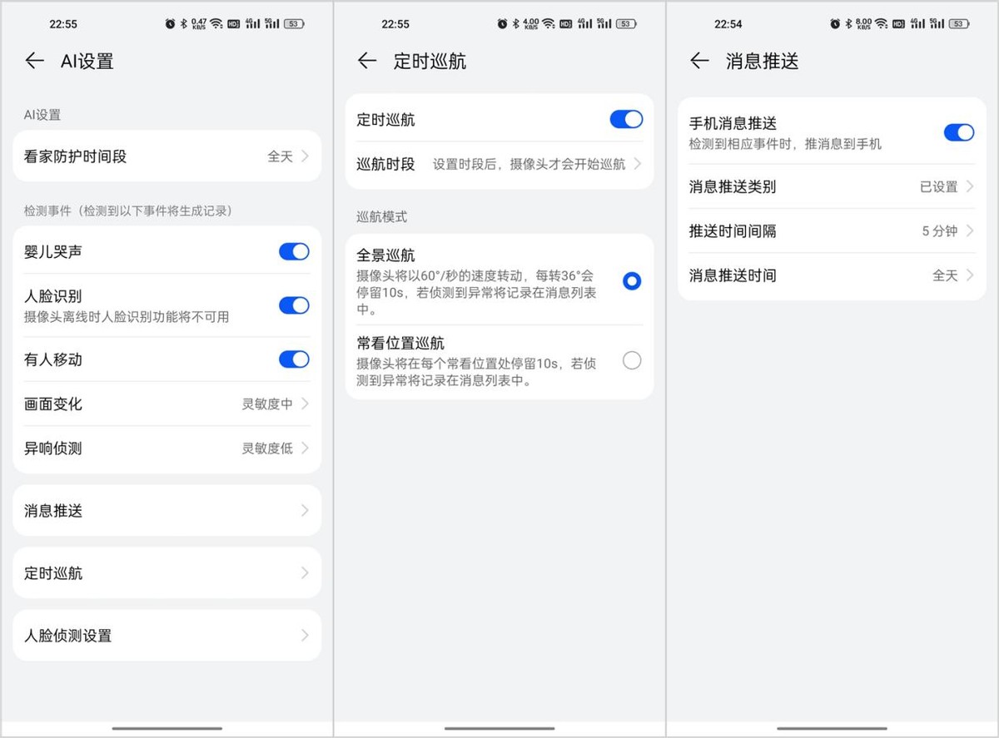Click the Wi-Fi icon in the status bar
The height and width of the screenshot is (738, 999).
pos(216,23)
